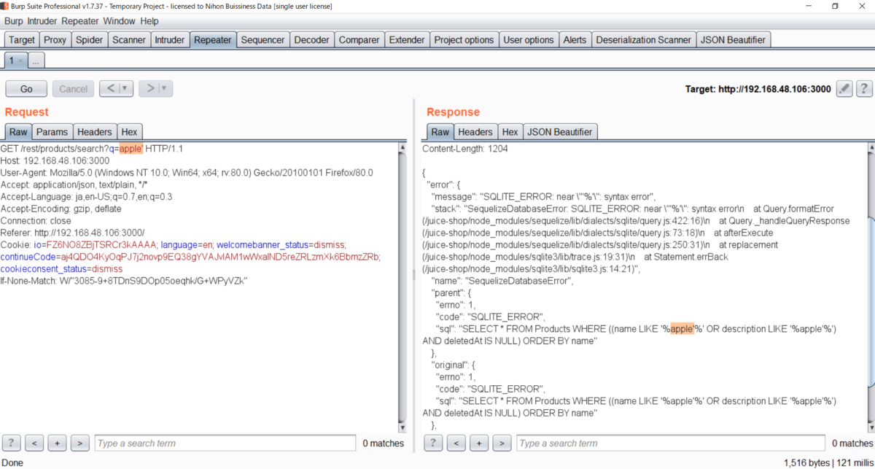Click the edit target pencil icon
The width and height of the screenshot is (875, 469).
point(844,89)
